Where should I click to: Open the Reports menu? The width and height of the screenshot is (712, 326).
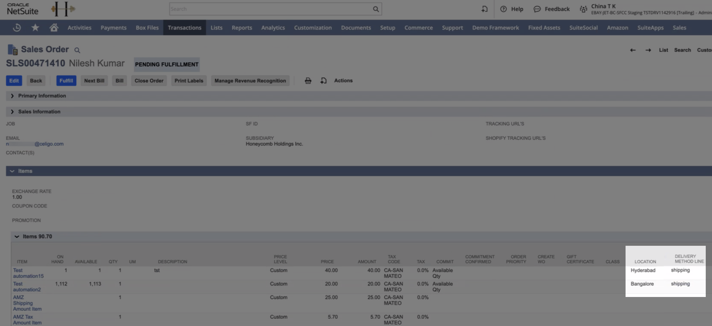click(242, 28)
